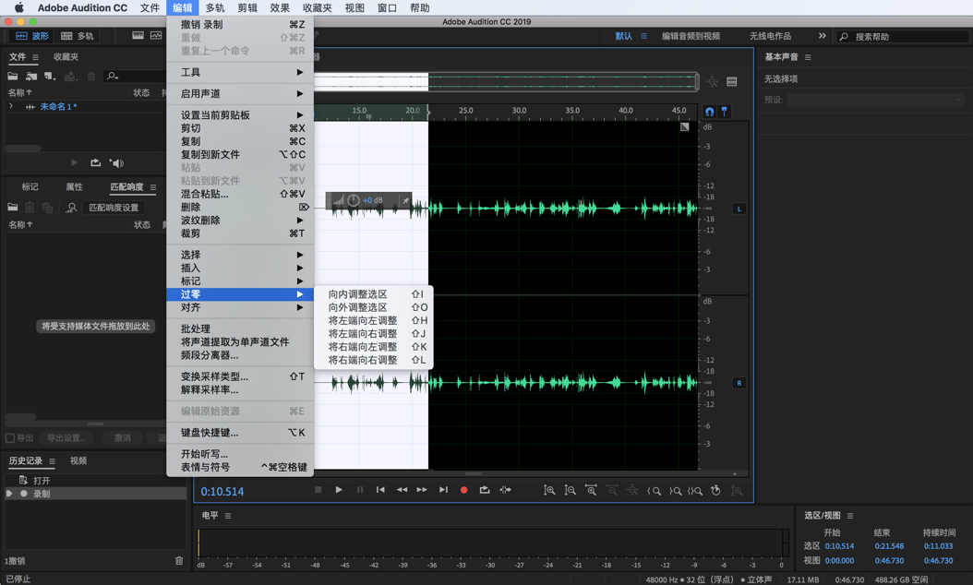Select 批处理 in the edit menu
973x585 pixels.
coord(196,328)
